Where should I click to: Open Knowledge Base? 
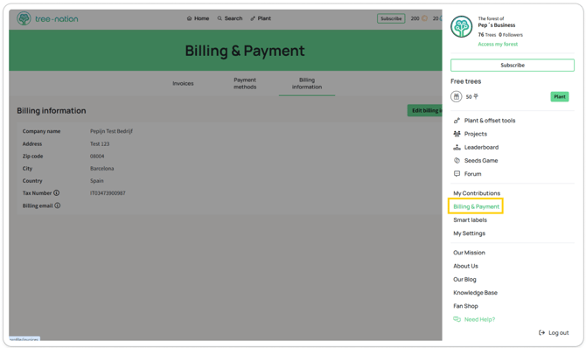click(476, 293)
